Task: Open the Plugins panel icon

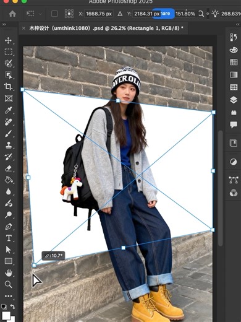Action: [x=234, y=113]
